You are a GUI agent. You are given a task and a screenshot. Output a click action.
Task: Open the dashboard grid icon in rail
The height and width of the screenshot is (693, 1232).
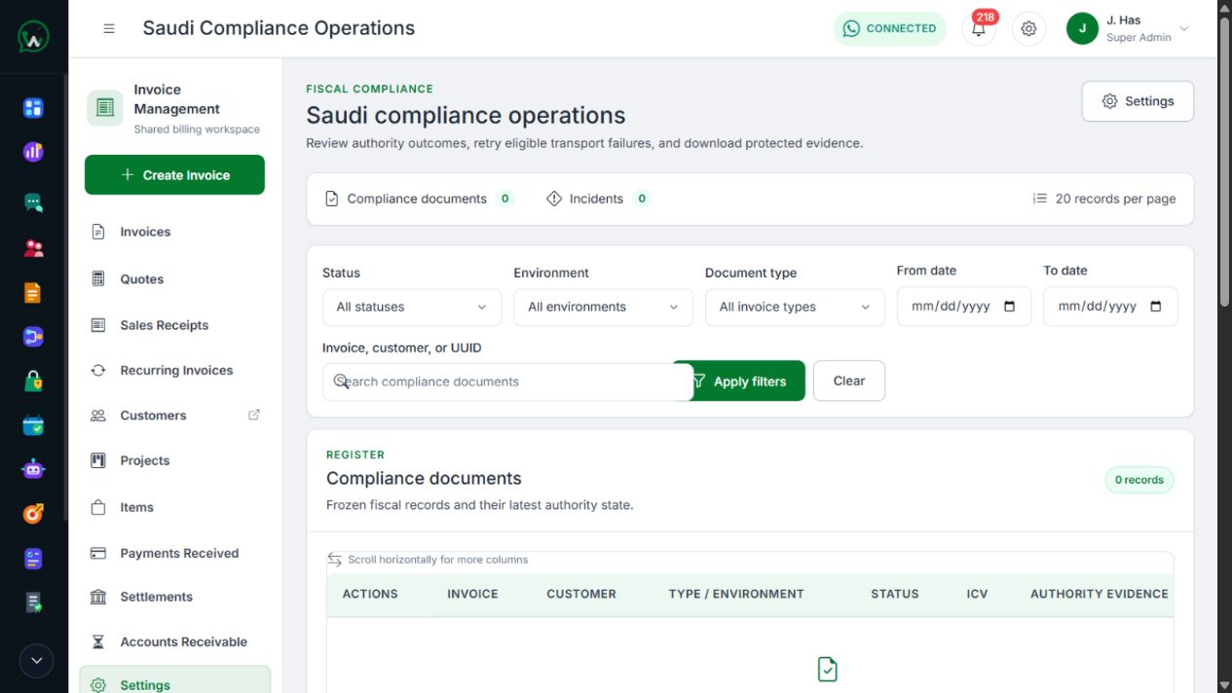(33, 107)
